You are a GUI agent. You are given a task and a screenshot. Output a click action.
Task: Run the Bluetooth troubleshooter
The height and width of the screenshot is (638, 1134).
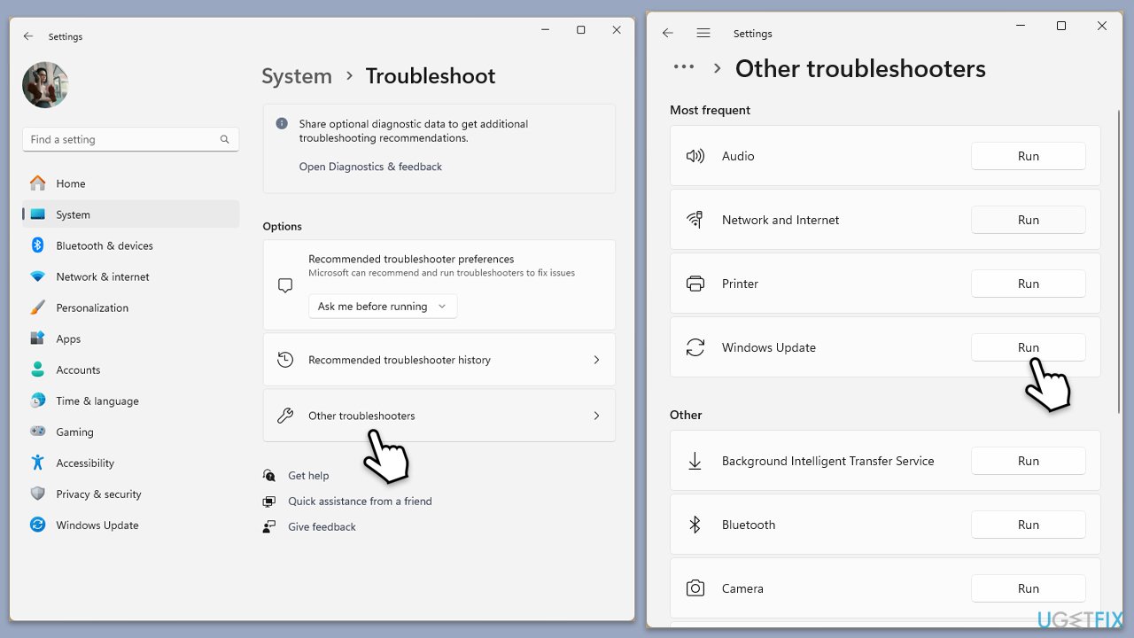point(1029,525)
